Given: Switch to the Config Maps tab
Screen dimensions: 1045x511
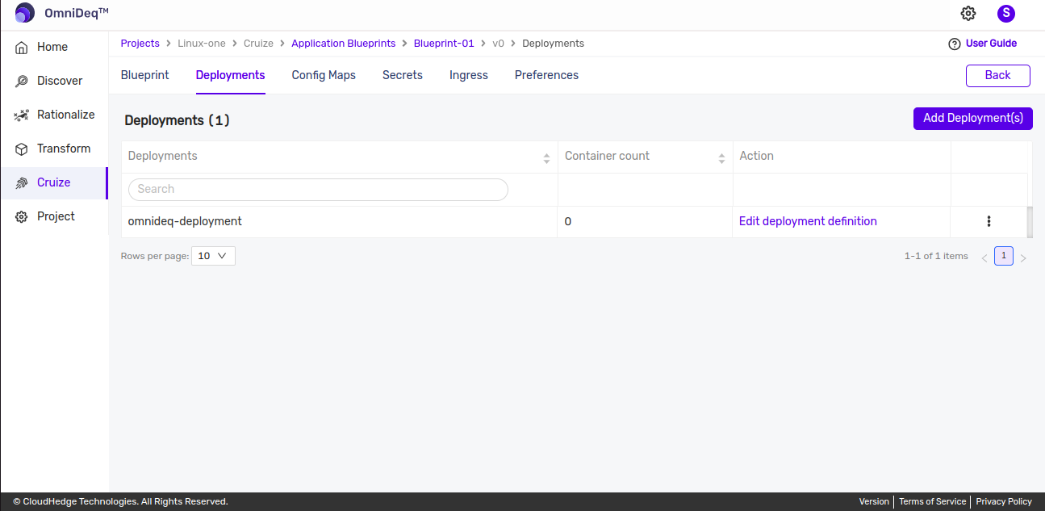Looking at the screenshot, I should (x=324, y=75).
